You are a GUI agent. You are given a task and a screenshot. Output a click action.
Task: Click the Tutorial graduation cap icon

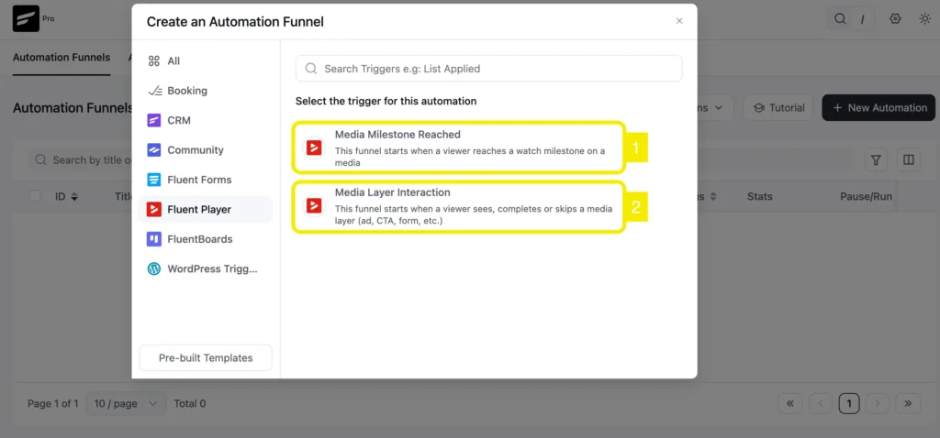click(759, 108)
